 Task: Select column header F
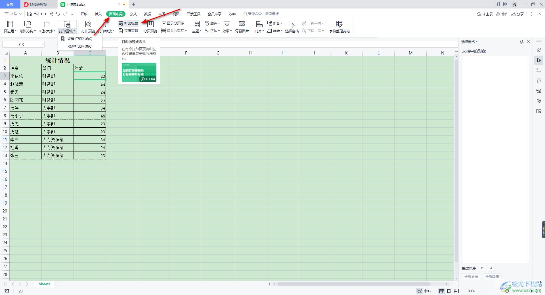point(186,53)
